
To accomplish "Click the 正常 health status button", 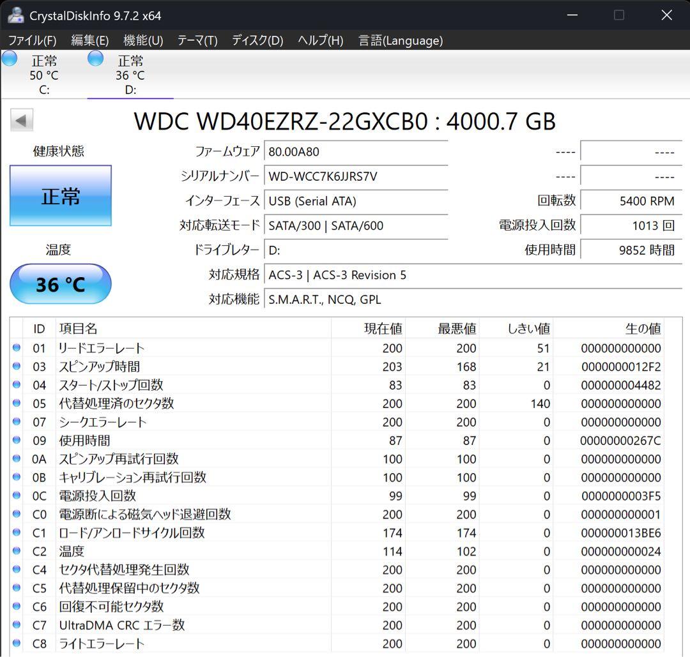I will [61, 196].
